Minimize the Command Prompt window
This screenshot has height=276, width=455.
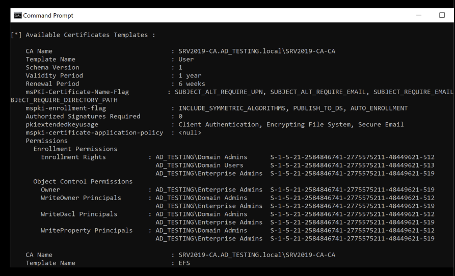pyautogui.click(x=419, y=15)
